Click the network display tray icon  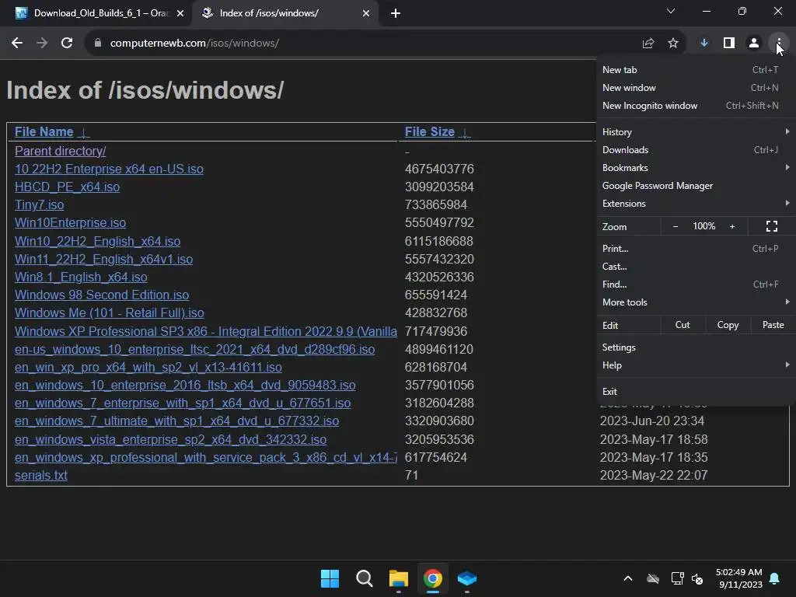point(677,578)
